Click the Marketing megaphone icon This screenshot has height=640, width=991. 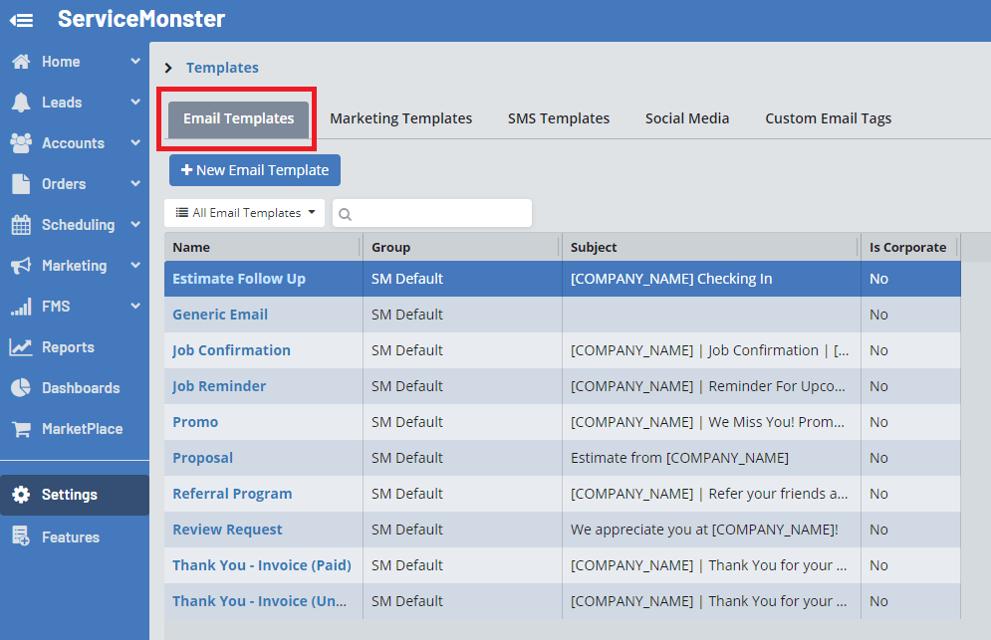(21, 266)
